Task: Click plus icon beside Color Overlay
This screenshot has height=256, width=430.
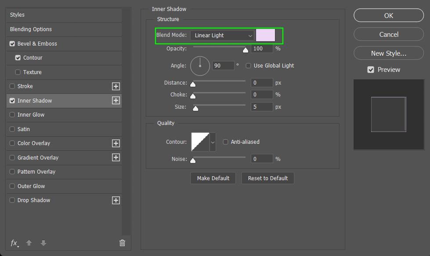Action: tap(116, 143)
